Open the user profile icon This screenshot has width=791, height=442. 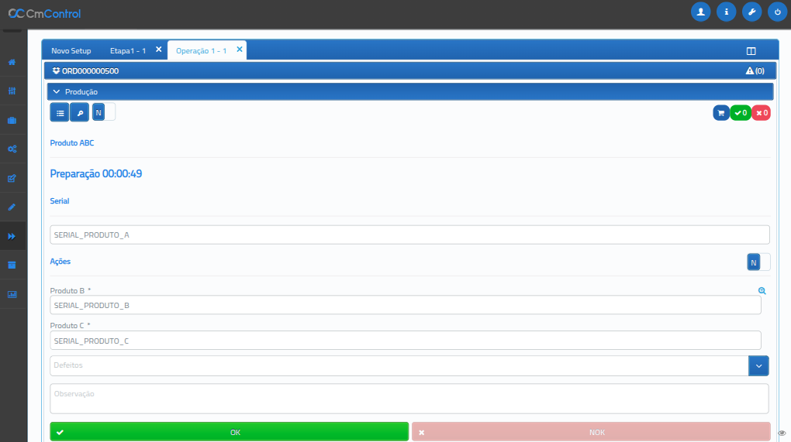(x=700, y=12)
